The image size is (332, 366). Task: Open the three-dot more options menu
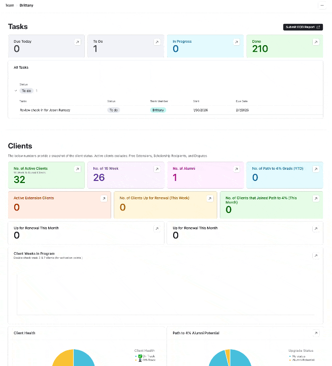tap(322, 5)
